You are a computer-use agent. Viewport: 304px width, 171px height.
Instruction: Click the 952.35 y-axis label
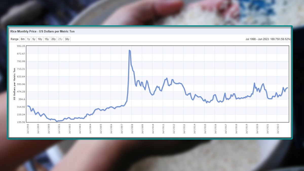click(21, 46)
